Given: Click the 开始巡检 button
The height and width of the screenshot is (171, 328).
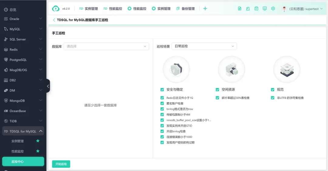Looking at the screenshot, I should click(61, 164).
